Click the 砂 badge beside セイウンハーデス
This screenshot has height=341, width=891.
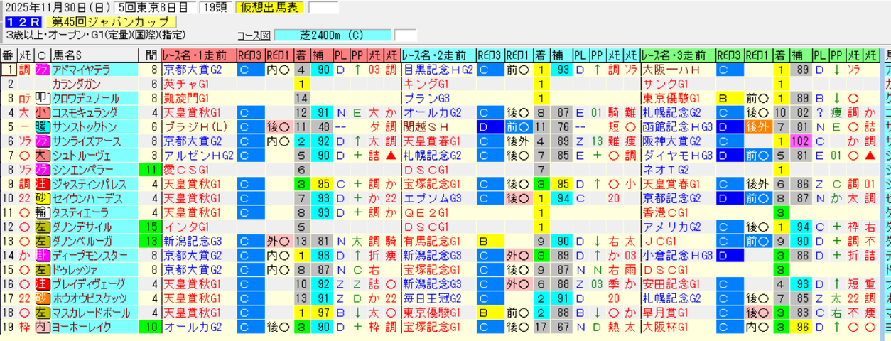point(41,198)
